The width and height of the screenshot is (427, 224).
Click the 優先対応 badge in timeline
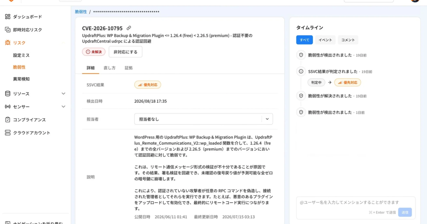[347, 82]
